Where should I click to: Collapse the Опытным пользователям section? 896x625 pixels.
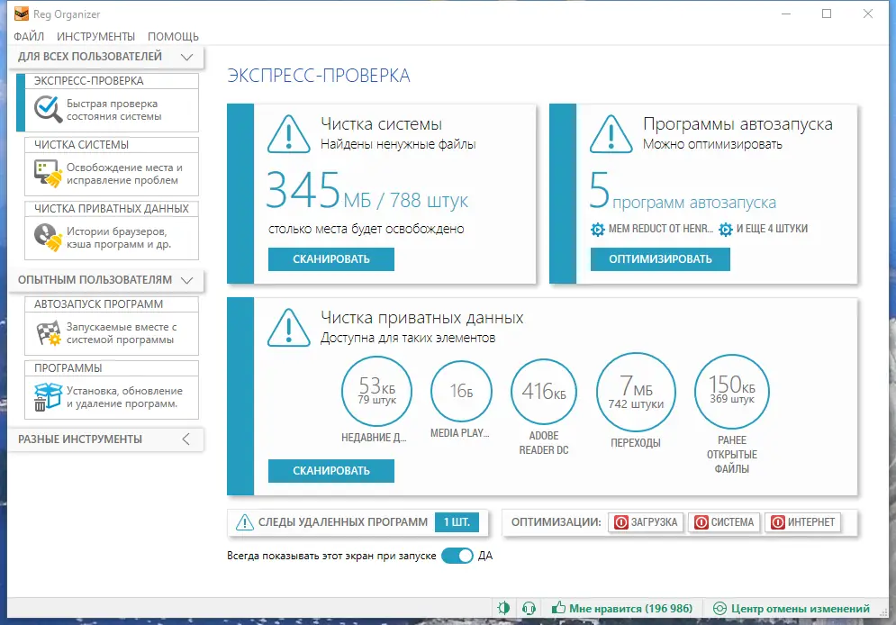pos(186,280)
